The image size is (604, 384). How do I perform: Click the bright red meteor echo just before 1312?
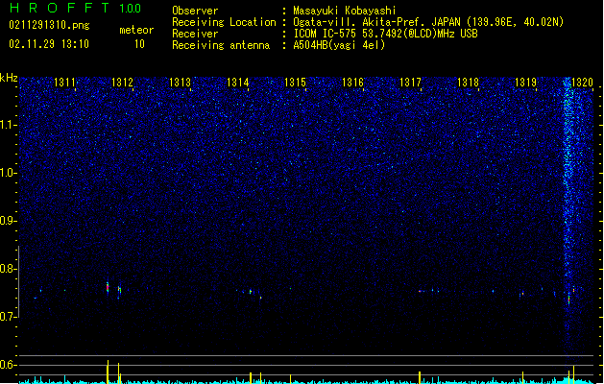pyautogui.click(x=108, y=287)
